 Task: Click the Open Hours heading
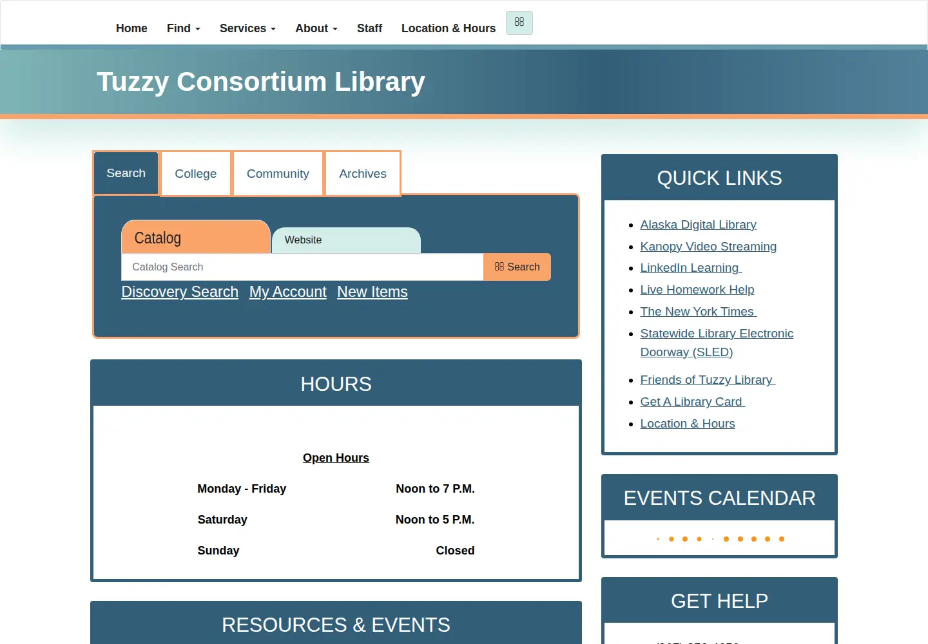[x=336, y=458]
